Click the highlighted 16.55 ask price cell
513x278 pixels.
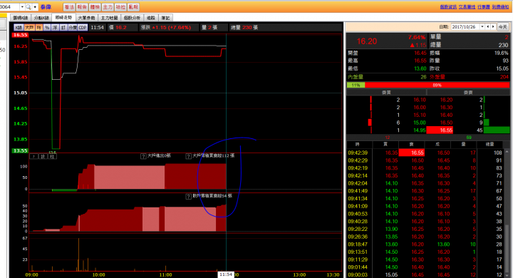(x=440, y=130)
